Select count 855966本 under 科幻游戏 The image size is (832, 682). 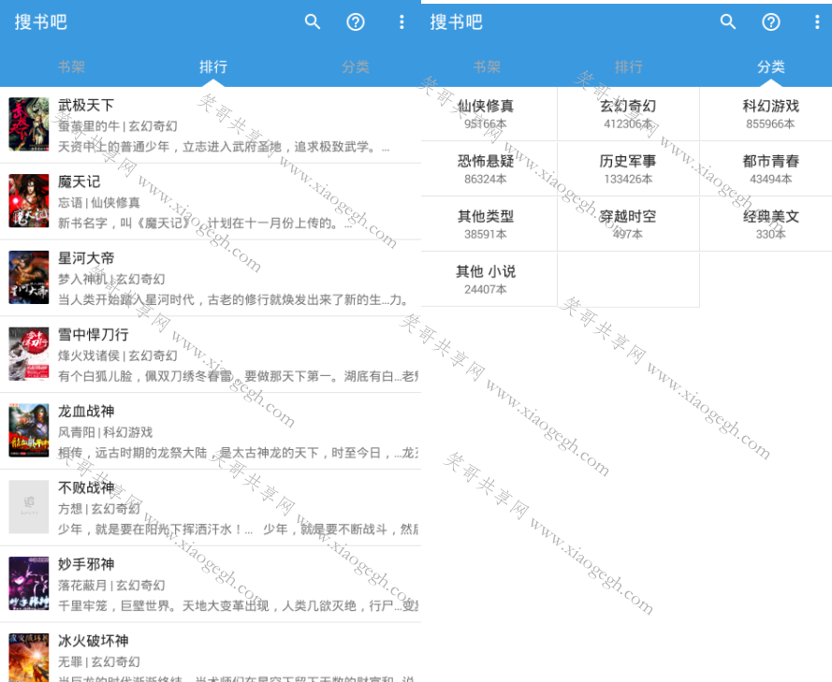point(770,123)
